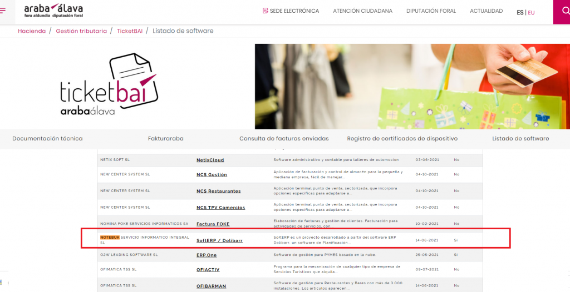Select the NETIX SOFT SL company cell
Image resolution: width=570 pixels, height=292 pixels.
115,160
